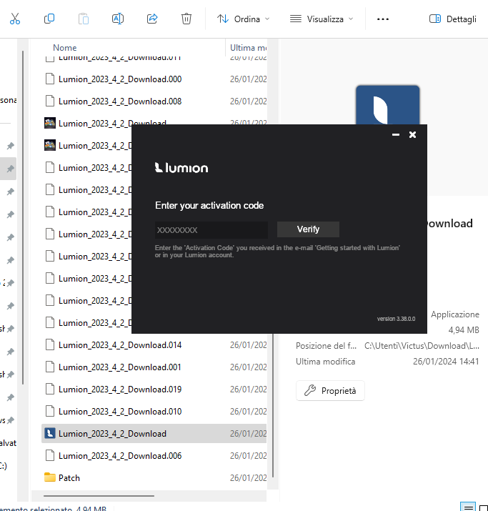Close the Lumion activation window
The width and height of the screenshot is (488, 511).
tap(412, 134)
